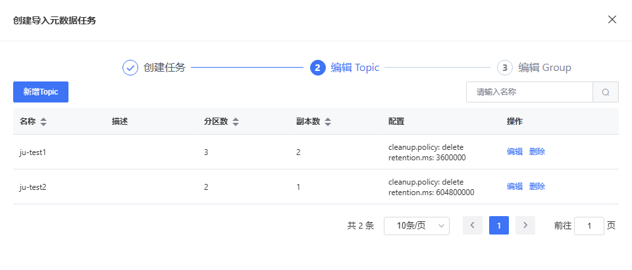632x270 pixels.
Task: Click the 前往 page number input box
Action: (589, 225)
